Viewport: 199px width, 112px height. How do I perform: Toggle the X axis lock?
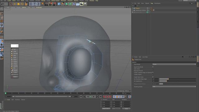click(x=31, y=4)
